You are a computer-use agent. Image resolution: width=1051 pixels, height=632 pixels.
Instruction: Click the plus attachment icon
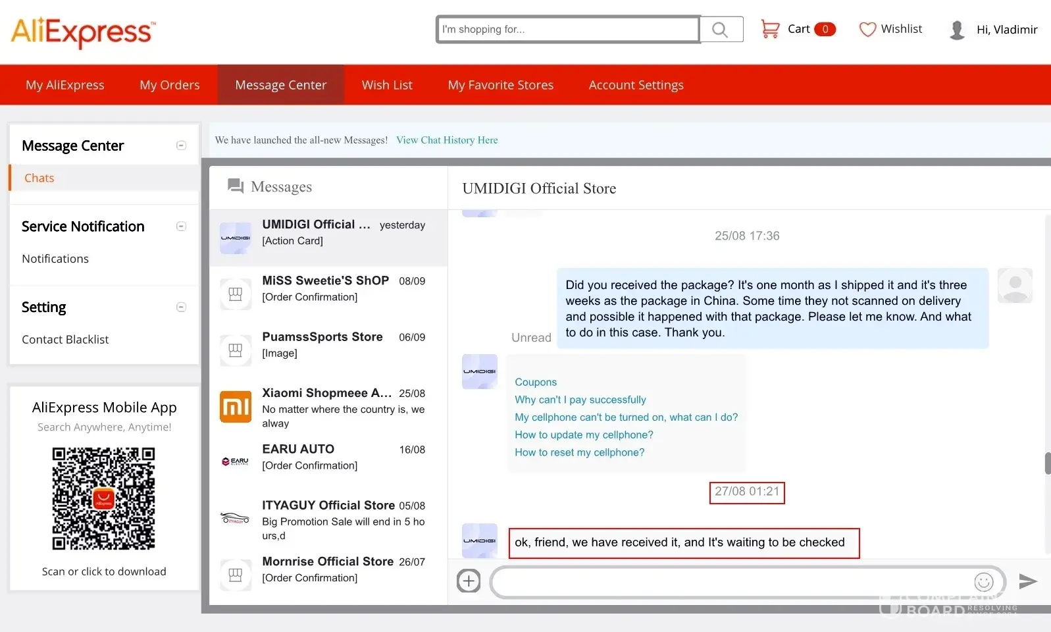tap(469, 581)
